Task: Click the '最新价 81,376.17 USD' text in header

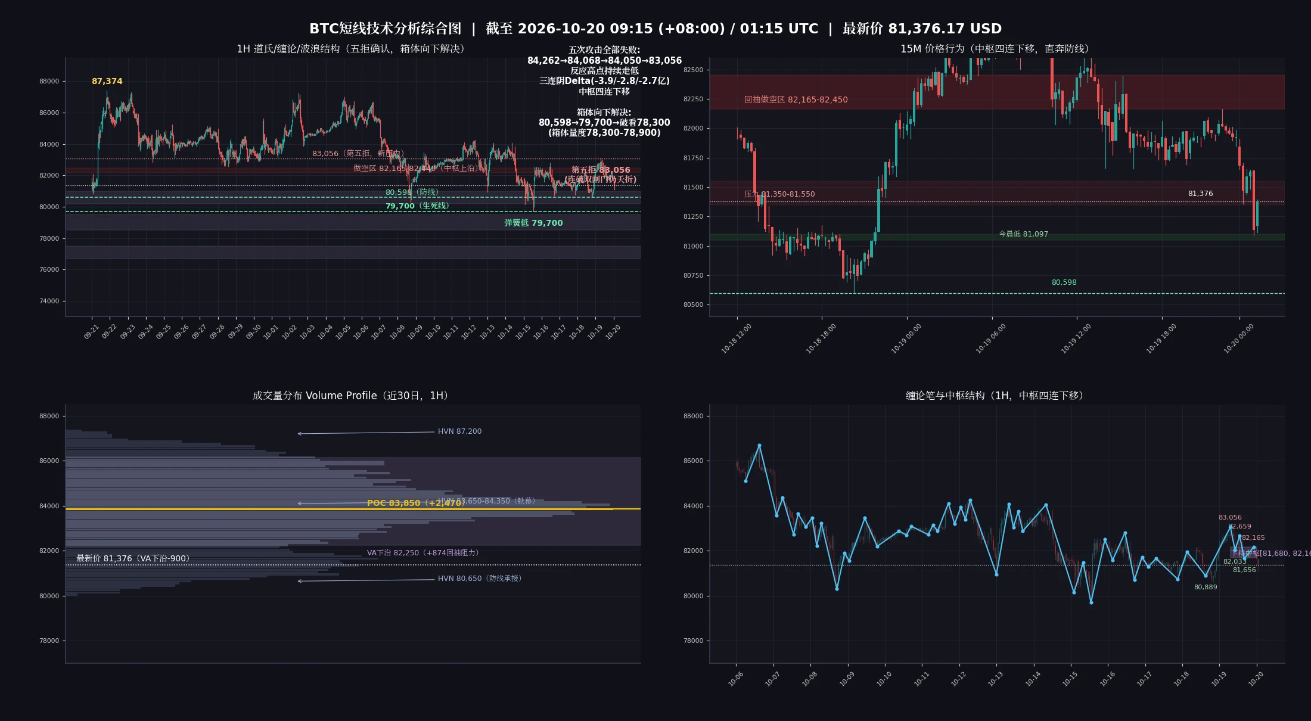Action: [x=922, y=29]
